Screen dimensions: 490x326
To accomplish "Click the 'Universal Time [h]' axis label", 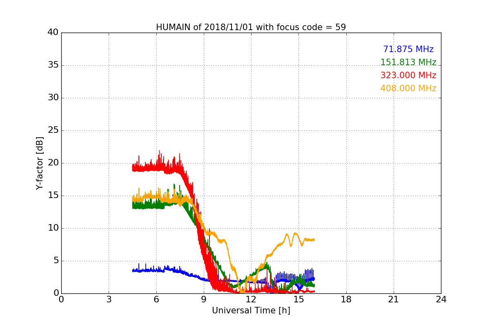I will pos(251,311).
